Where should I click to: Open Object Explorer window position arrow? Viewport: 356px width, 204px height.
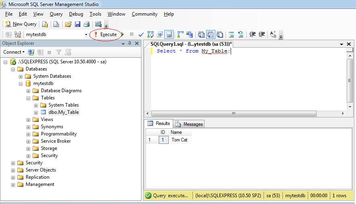pos(123,43)
